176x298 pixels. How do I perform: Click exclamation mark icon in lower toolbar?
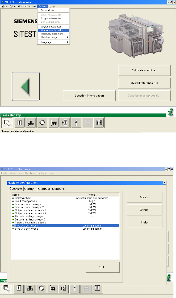click(x=19, y=288)
